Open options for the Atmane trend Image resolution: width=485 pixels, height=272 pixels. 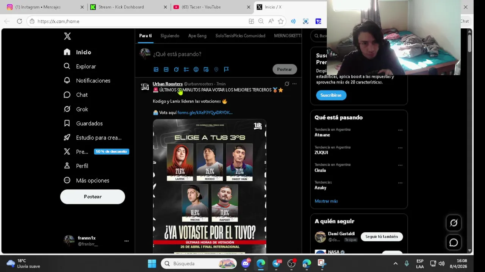coord(400,130)
